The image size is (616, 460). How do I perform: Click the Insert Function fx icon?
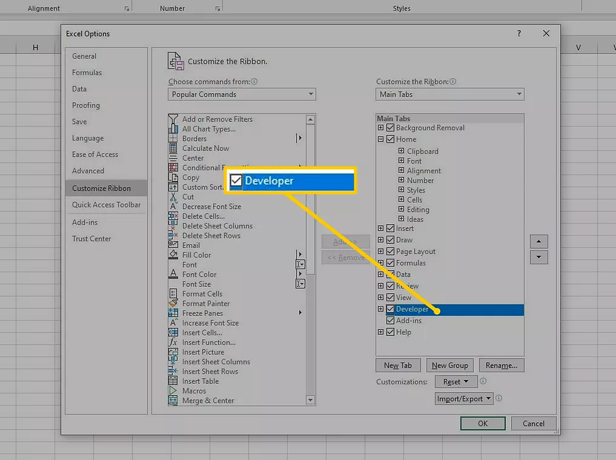173,342
